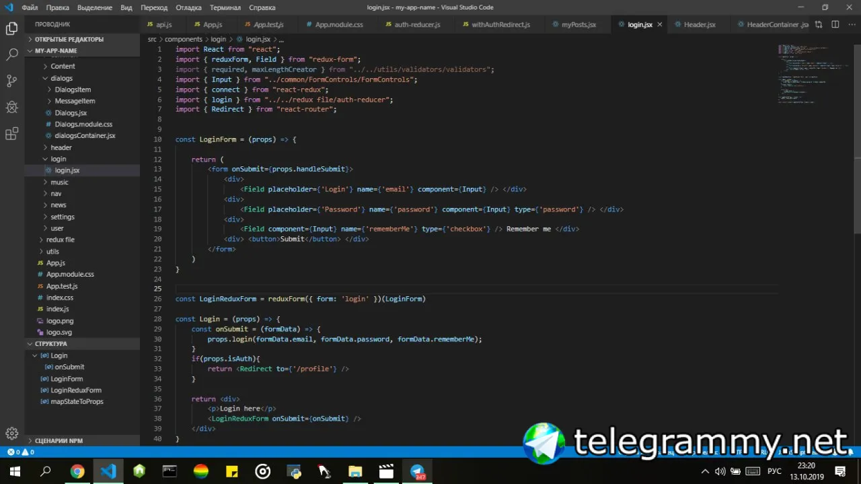Open the clapperboard video app on taskbar
This screenshot has width=861, height=484.
(386, 471)
